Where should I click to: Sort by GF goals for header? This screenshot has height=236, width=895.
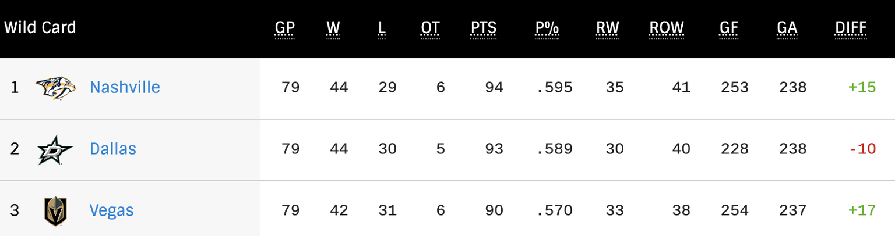(x=729, y=28)
